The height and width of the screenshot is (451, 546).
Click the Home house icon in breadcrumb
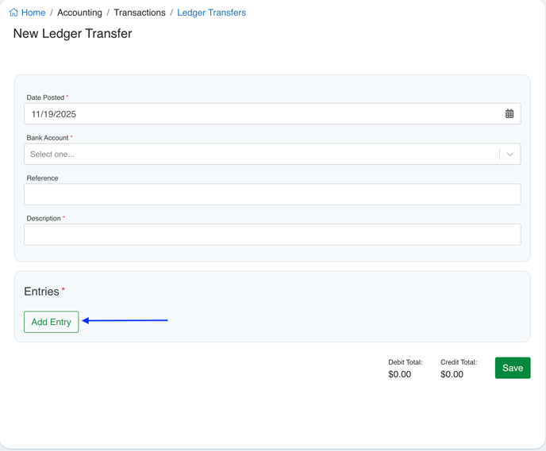tap(13, 13)
